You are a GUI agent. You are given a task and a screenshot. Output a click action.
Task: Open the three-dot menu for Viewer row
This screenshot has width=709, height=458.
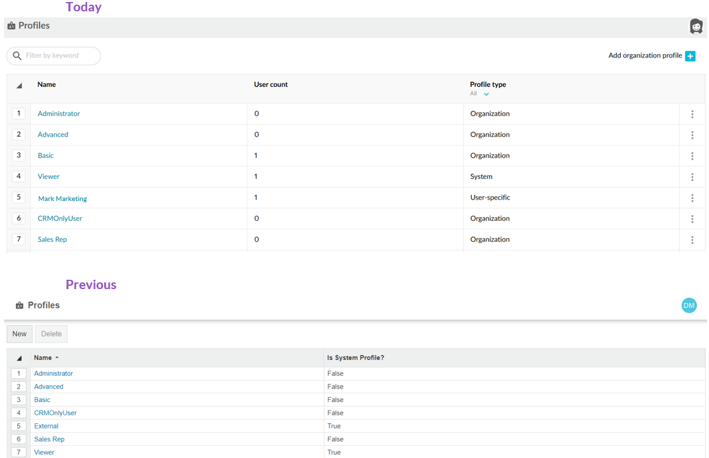click(x=692, y=177)
